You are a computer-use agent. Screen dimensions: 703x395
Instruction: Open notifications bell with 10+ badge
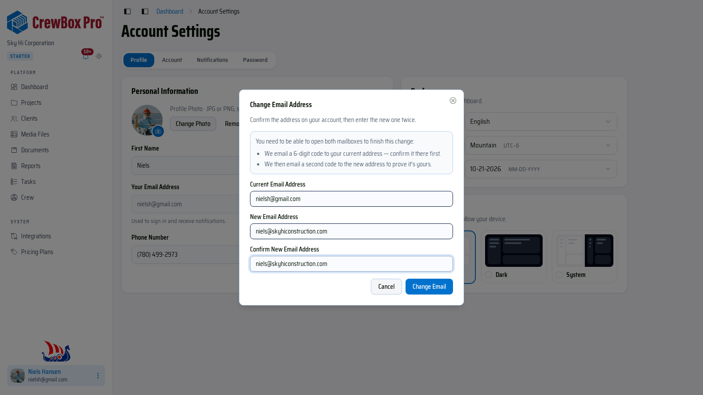[86, 56]
